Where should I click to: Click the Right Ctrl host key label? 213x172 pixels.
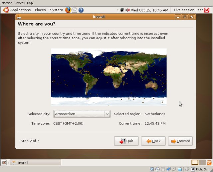(202, 169)
